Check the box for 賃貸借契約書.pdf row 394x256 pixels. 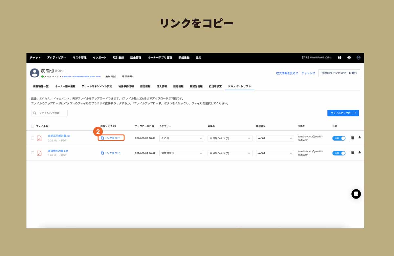pos(33,153)
